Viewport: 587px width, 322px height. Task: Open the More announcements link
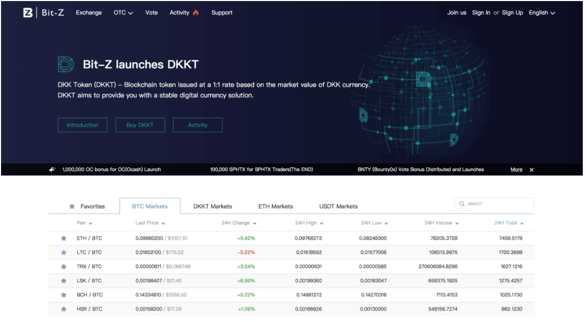(516, 169)
